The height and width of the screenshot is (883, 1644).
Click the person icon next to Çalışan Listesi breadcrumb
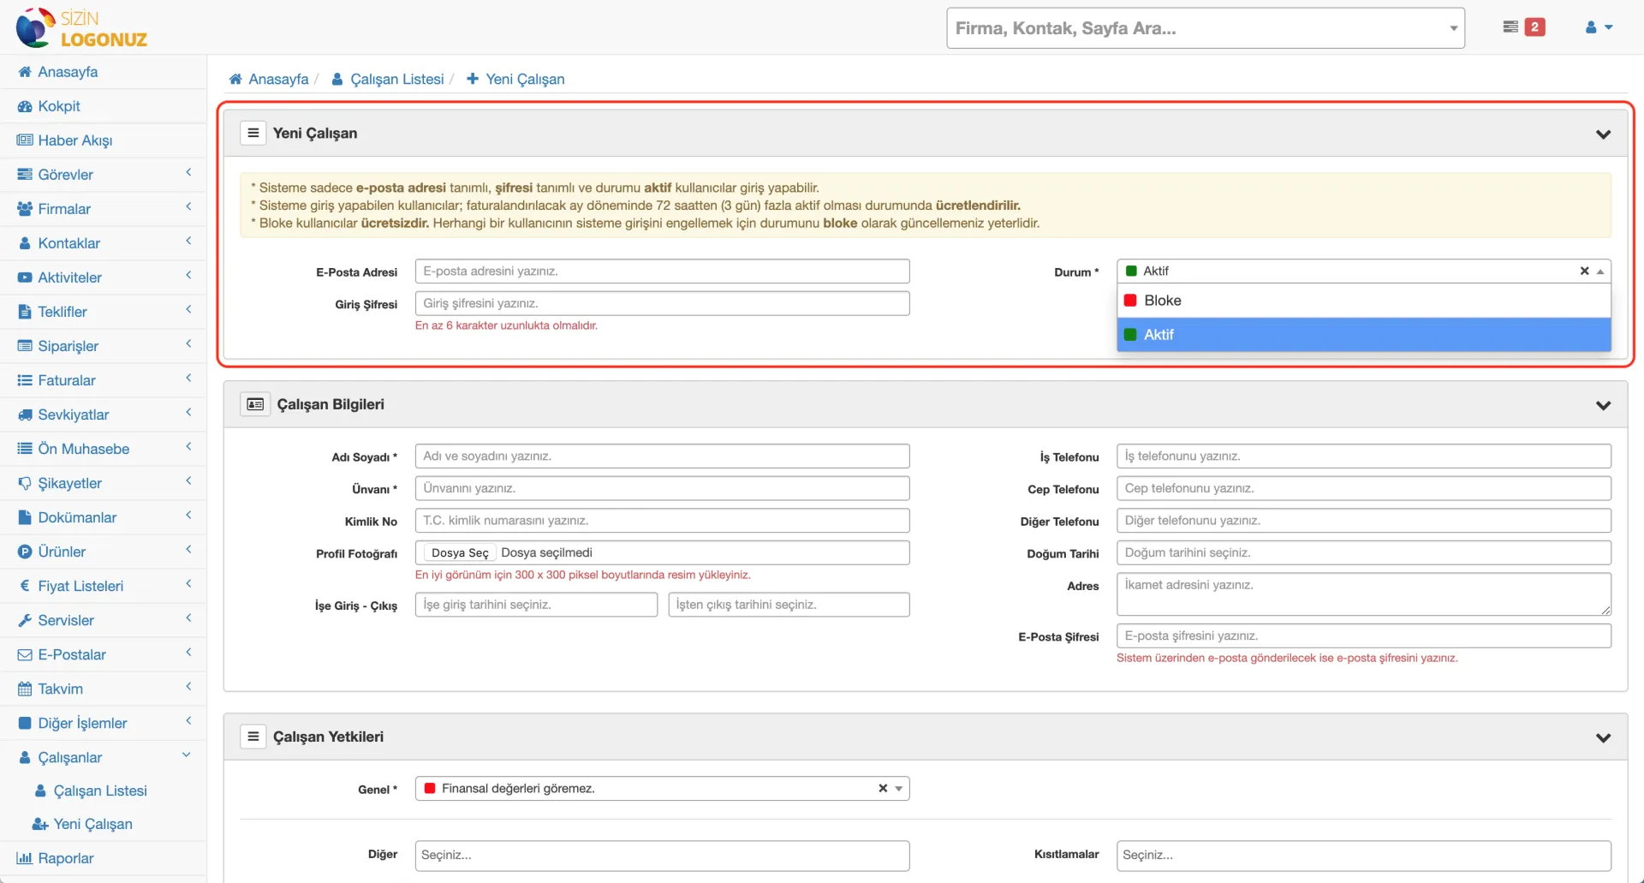tap(337, 79)
